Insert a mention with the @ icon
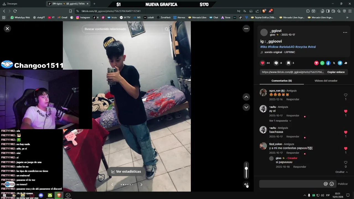The height and width of the screenshot is (199, 354). pos(326,184)
